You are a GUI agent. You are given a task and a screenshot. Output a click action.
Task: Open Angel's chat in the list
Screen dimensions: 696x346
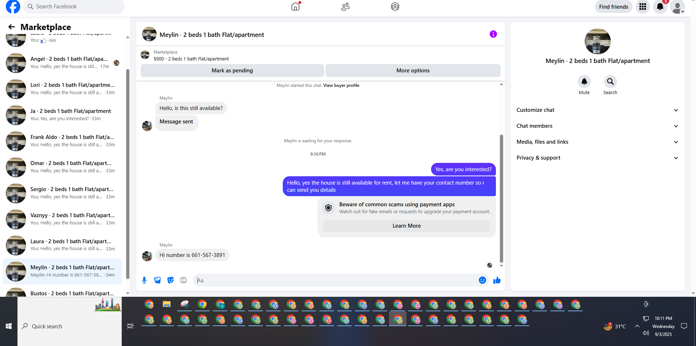click(62, 63)
